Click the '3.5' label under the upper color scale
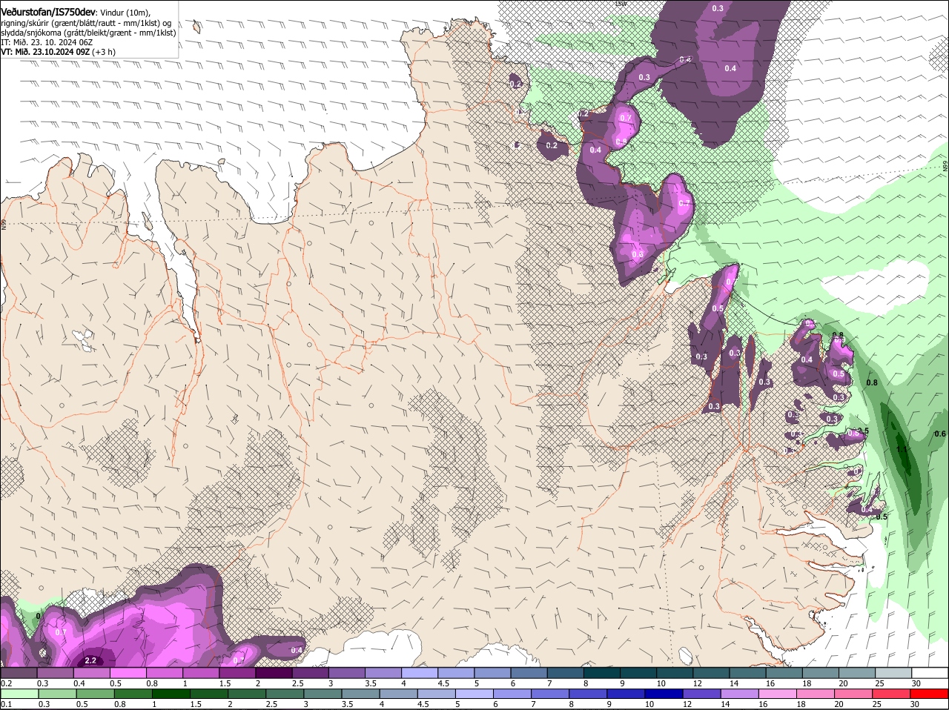 (x=371, y=683)
